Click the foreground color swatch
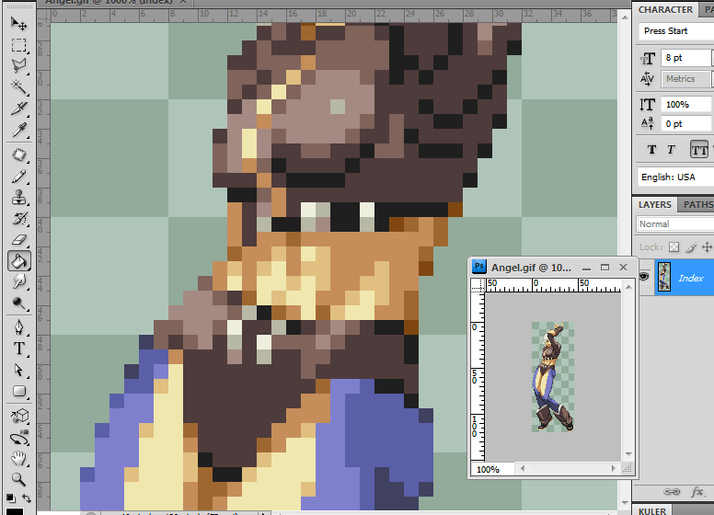This screenshot has width=714, height=515. 14,511
